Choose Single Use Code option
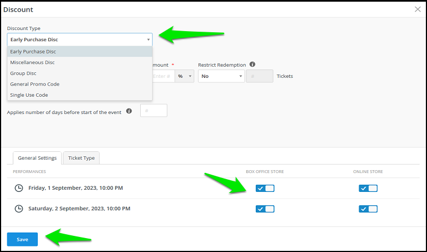This screenshot has height=252, width=427. [80, 95]
